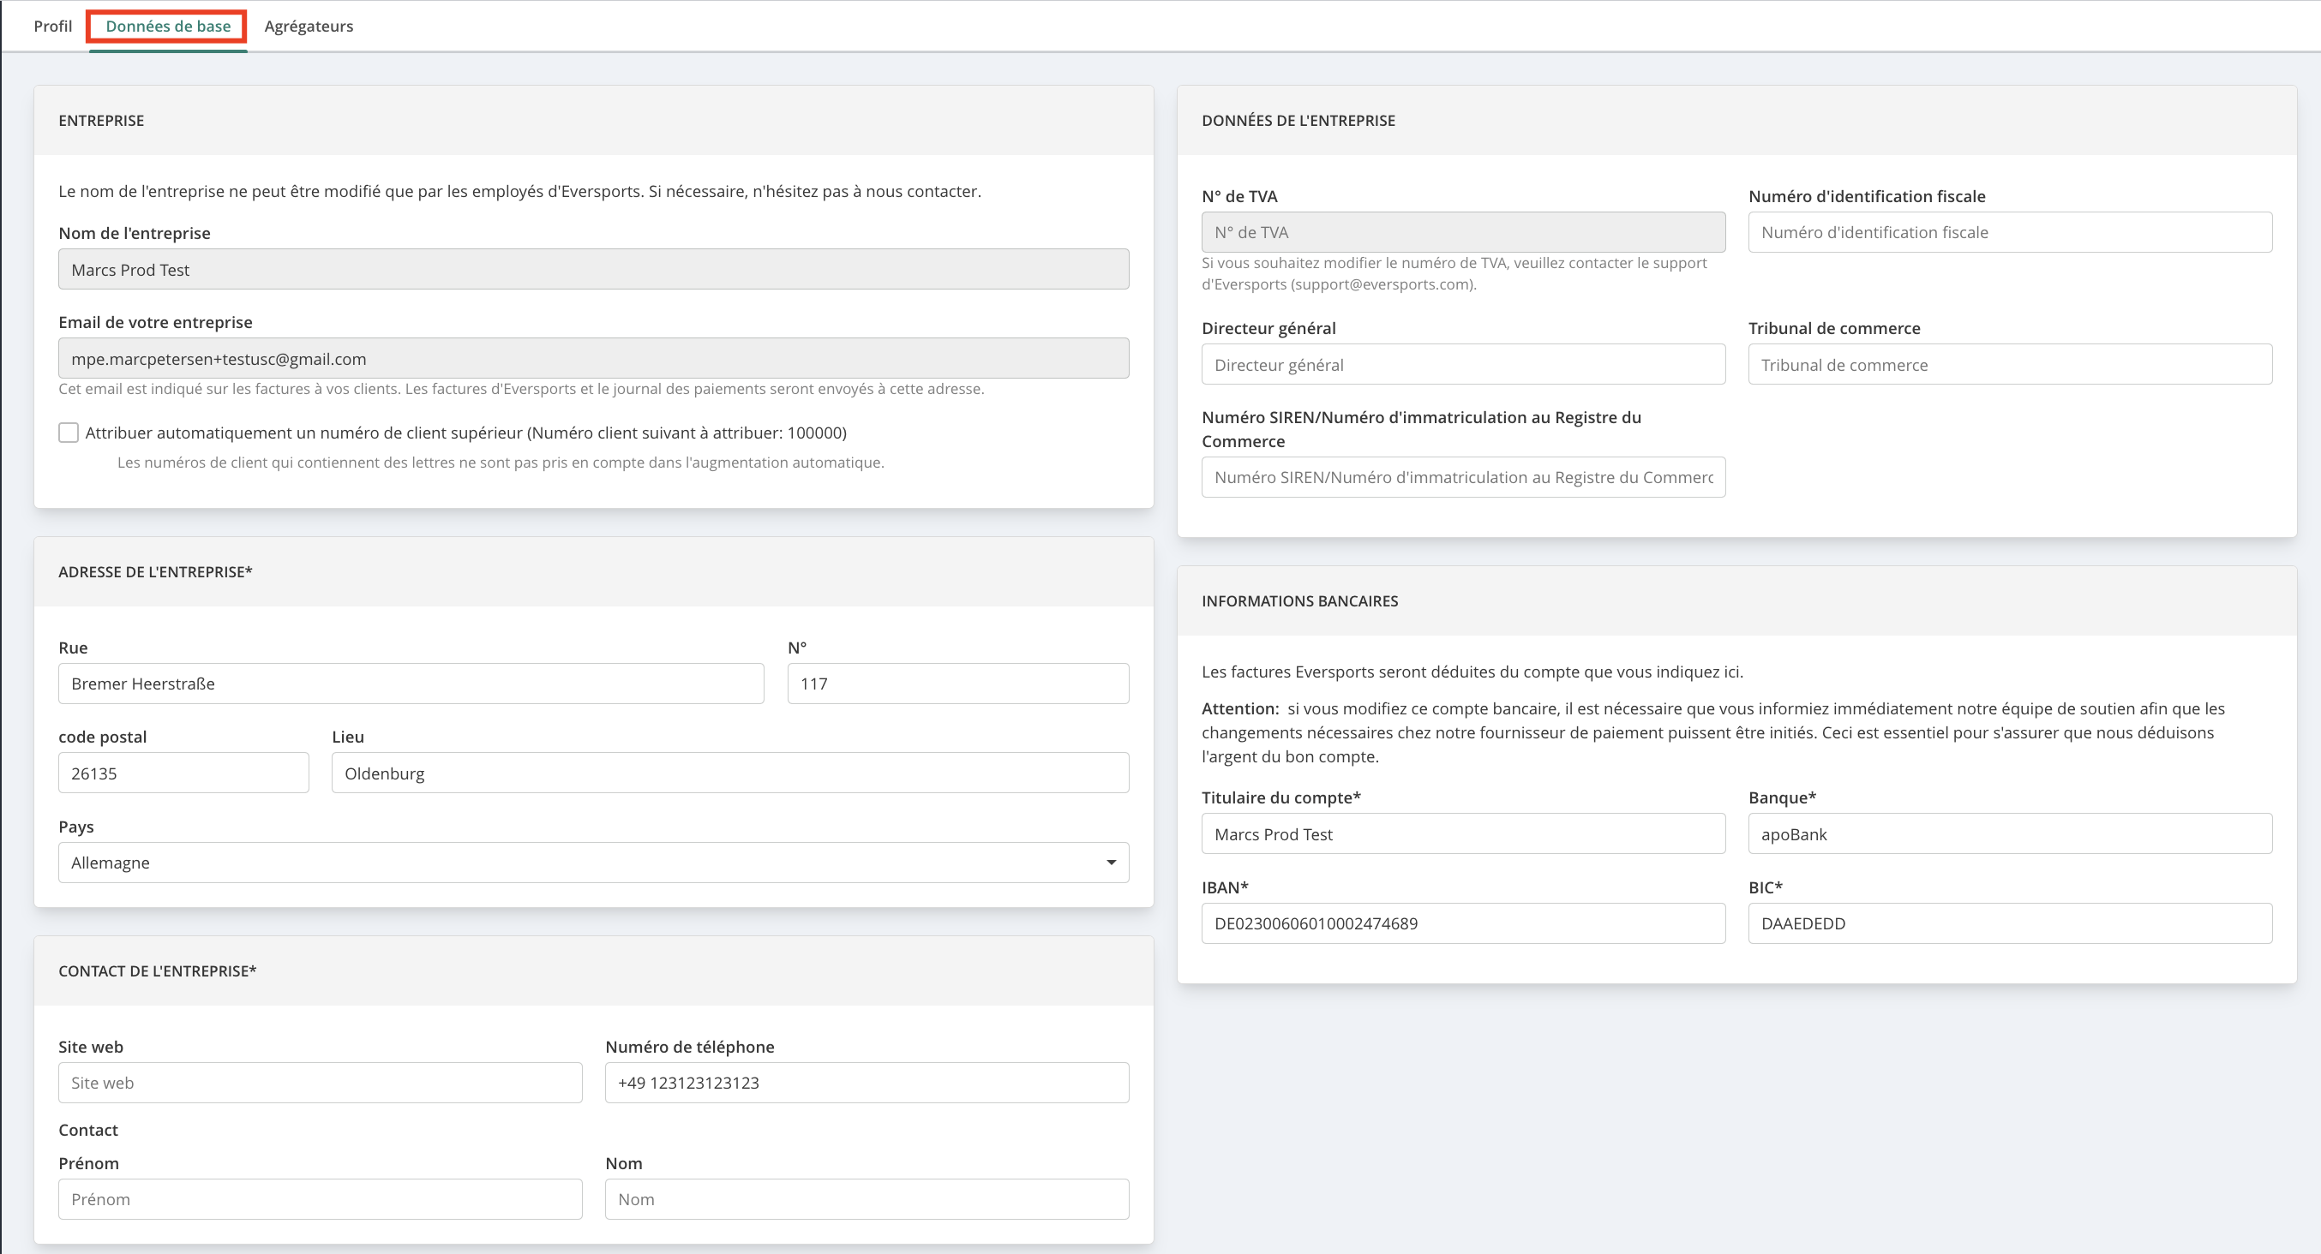This screenshot has width=2321, height=1254.
Task: Click 'Les factures Eversports seront déduites' text
Action: [x=1472, y=672]
